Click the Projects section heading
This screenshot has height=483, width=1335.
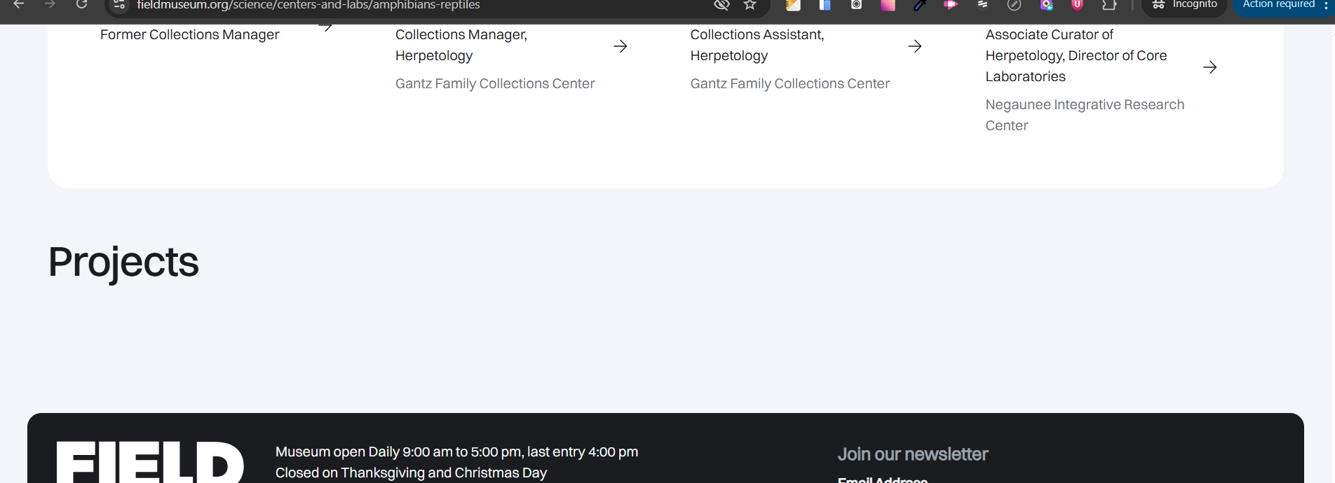tap(123, 262)
